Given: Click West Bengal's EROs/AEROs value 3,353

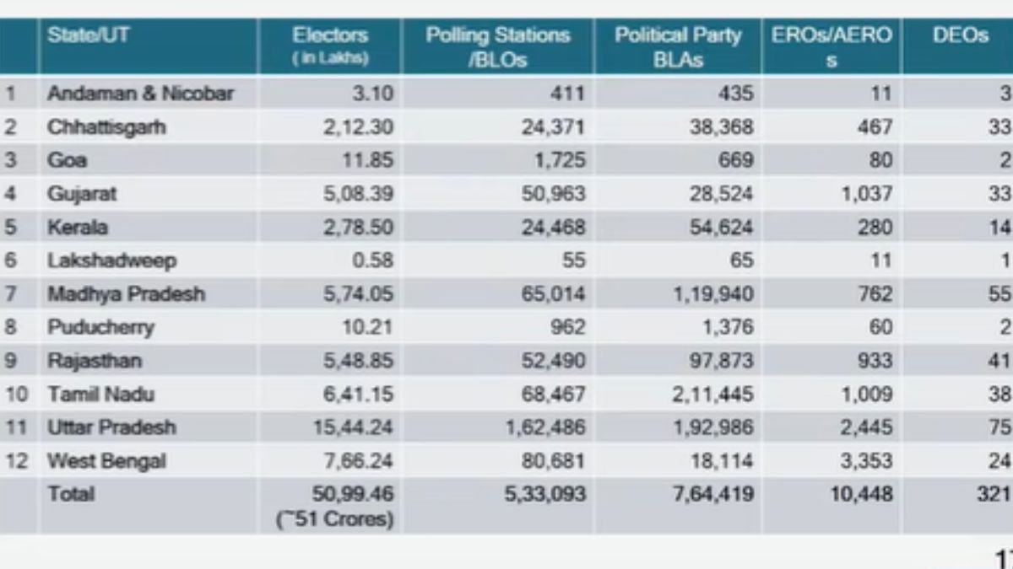Looking at the screenshot, I should 864,461.
